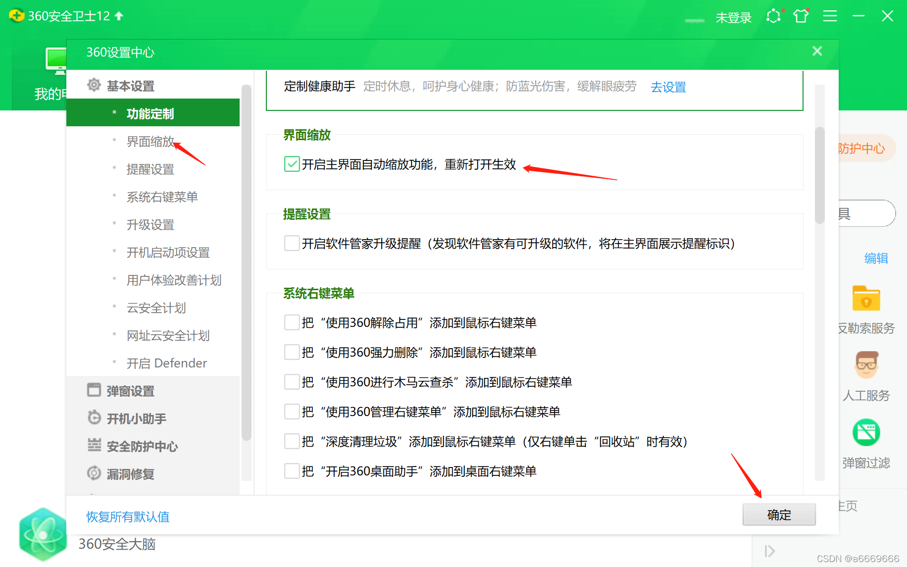
Task: Click the 弹窗设置 window icon
Action: 94,390
